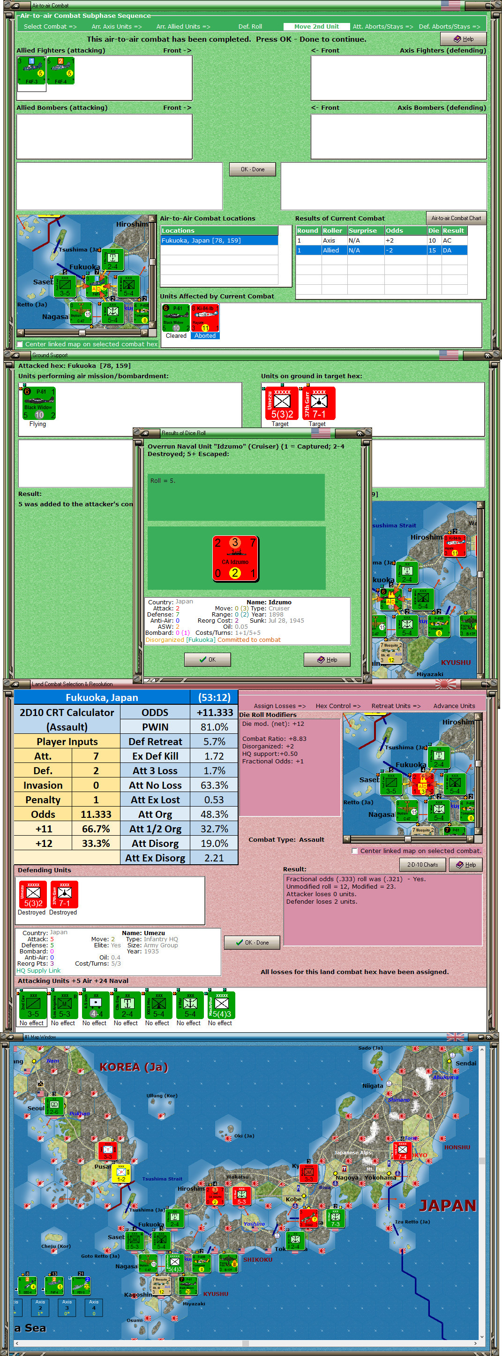Open Help in the Land Combat window
This screenshot has width=502, height=1356.
(x=466, y=864)
